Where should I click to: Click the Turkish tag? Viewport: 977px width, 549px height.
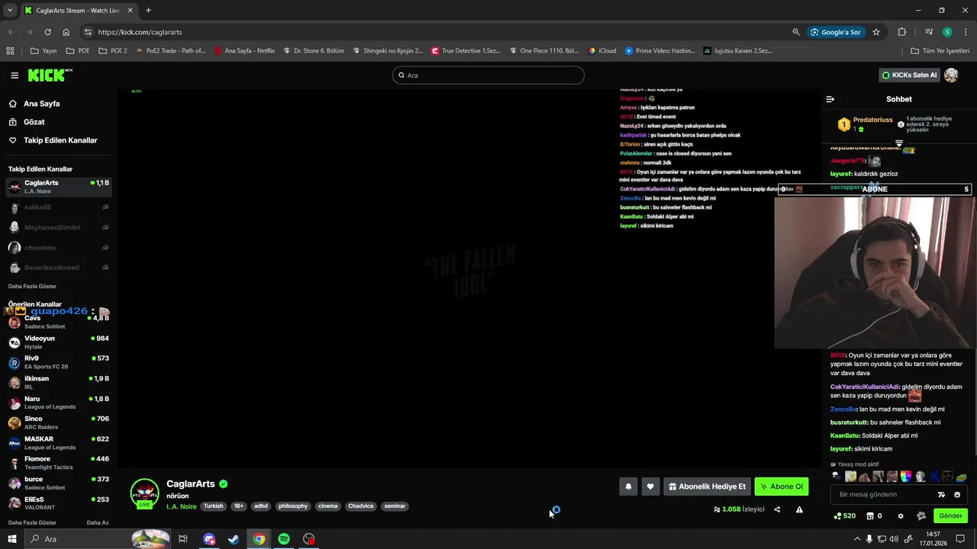point(214,506)
